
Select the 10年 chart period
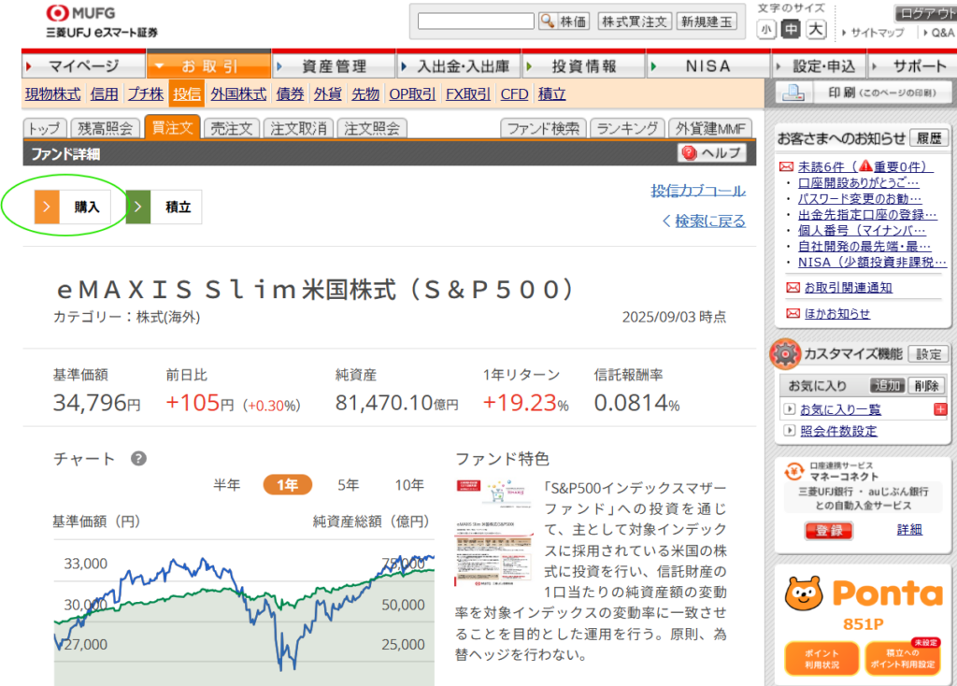409,485
